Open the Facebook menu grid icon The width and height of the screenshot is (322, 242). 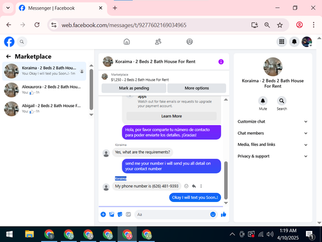point(281,41)
